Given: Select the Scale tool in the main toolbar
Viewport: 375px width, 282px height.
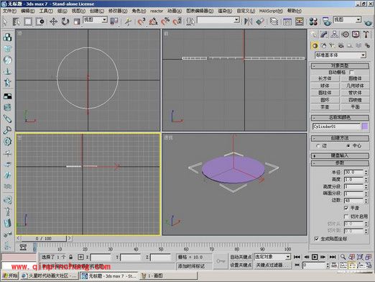Looking at the screenshot, I should coord(77,22).
